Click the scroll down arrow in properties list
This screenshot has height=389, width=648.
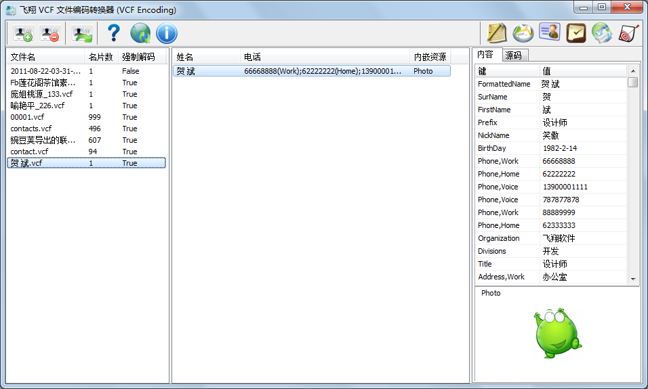[632, 279]
